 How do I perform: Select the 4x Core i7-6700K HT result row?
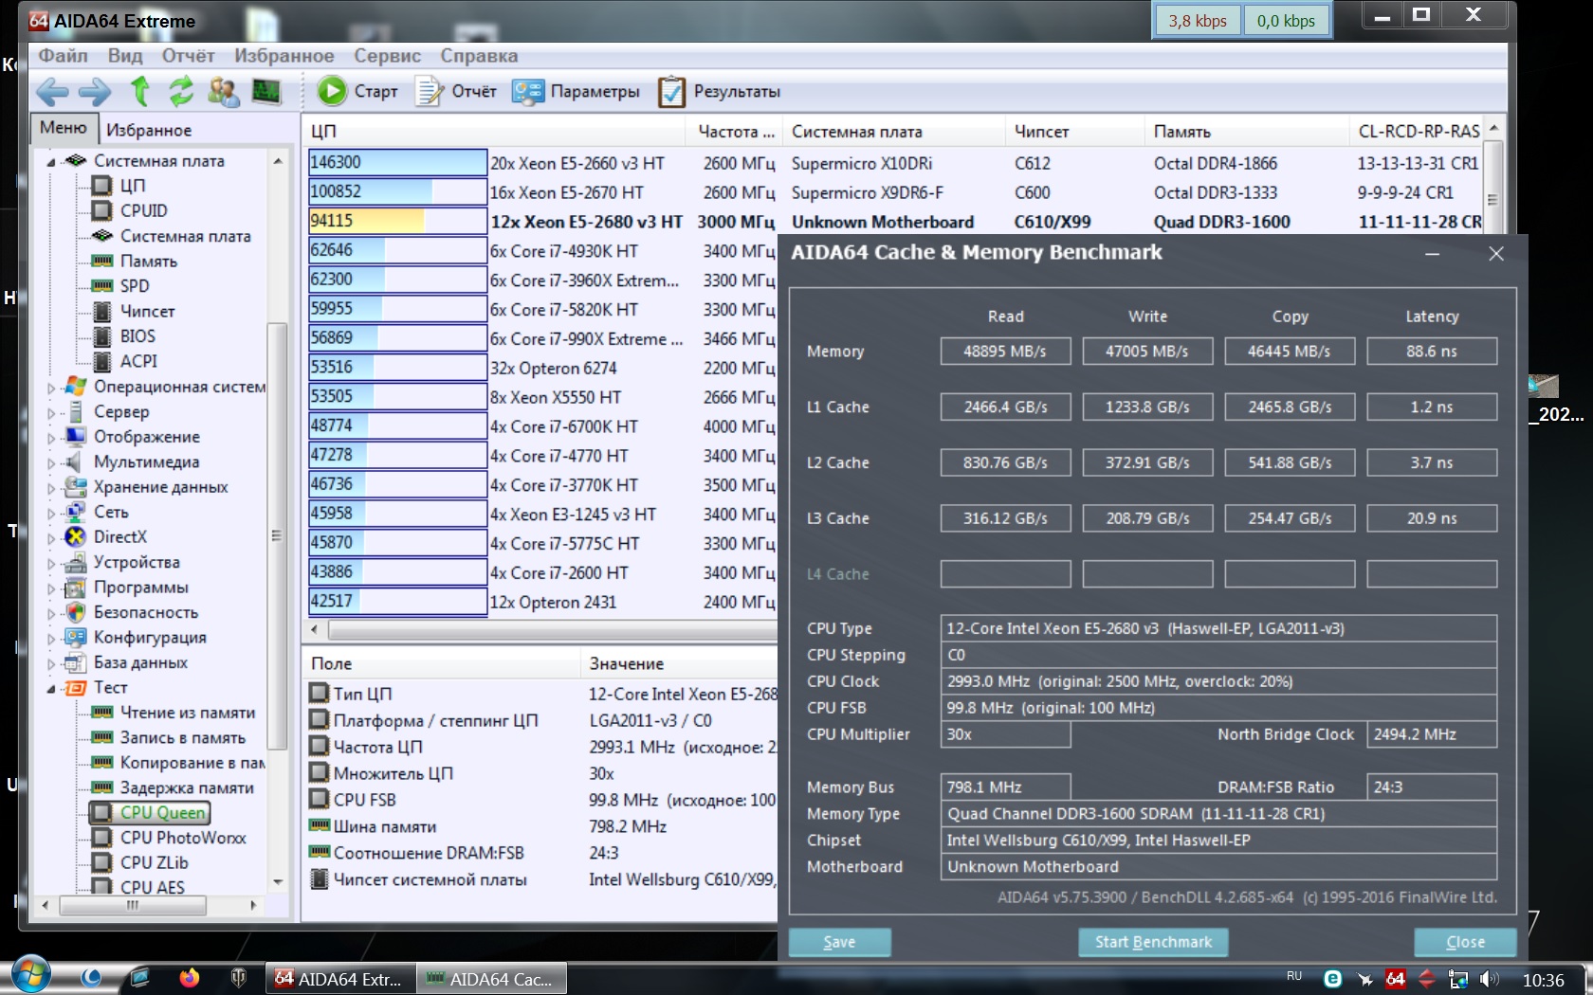tap(542, 426)
